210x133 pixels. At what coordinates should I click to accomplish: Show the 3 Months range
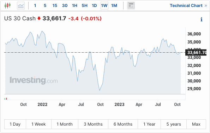tap(93, 124)
